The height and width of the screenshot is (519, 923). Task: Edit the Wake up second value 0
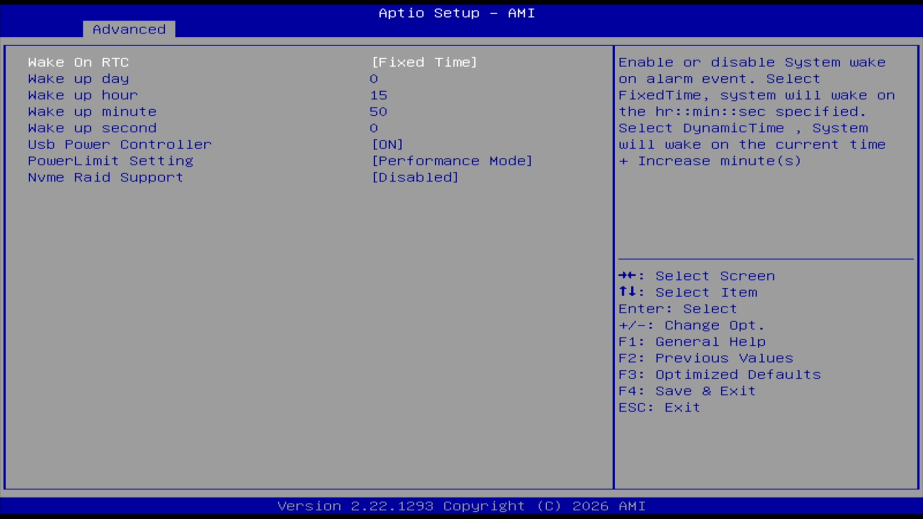(374, 128)
